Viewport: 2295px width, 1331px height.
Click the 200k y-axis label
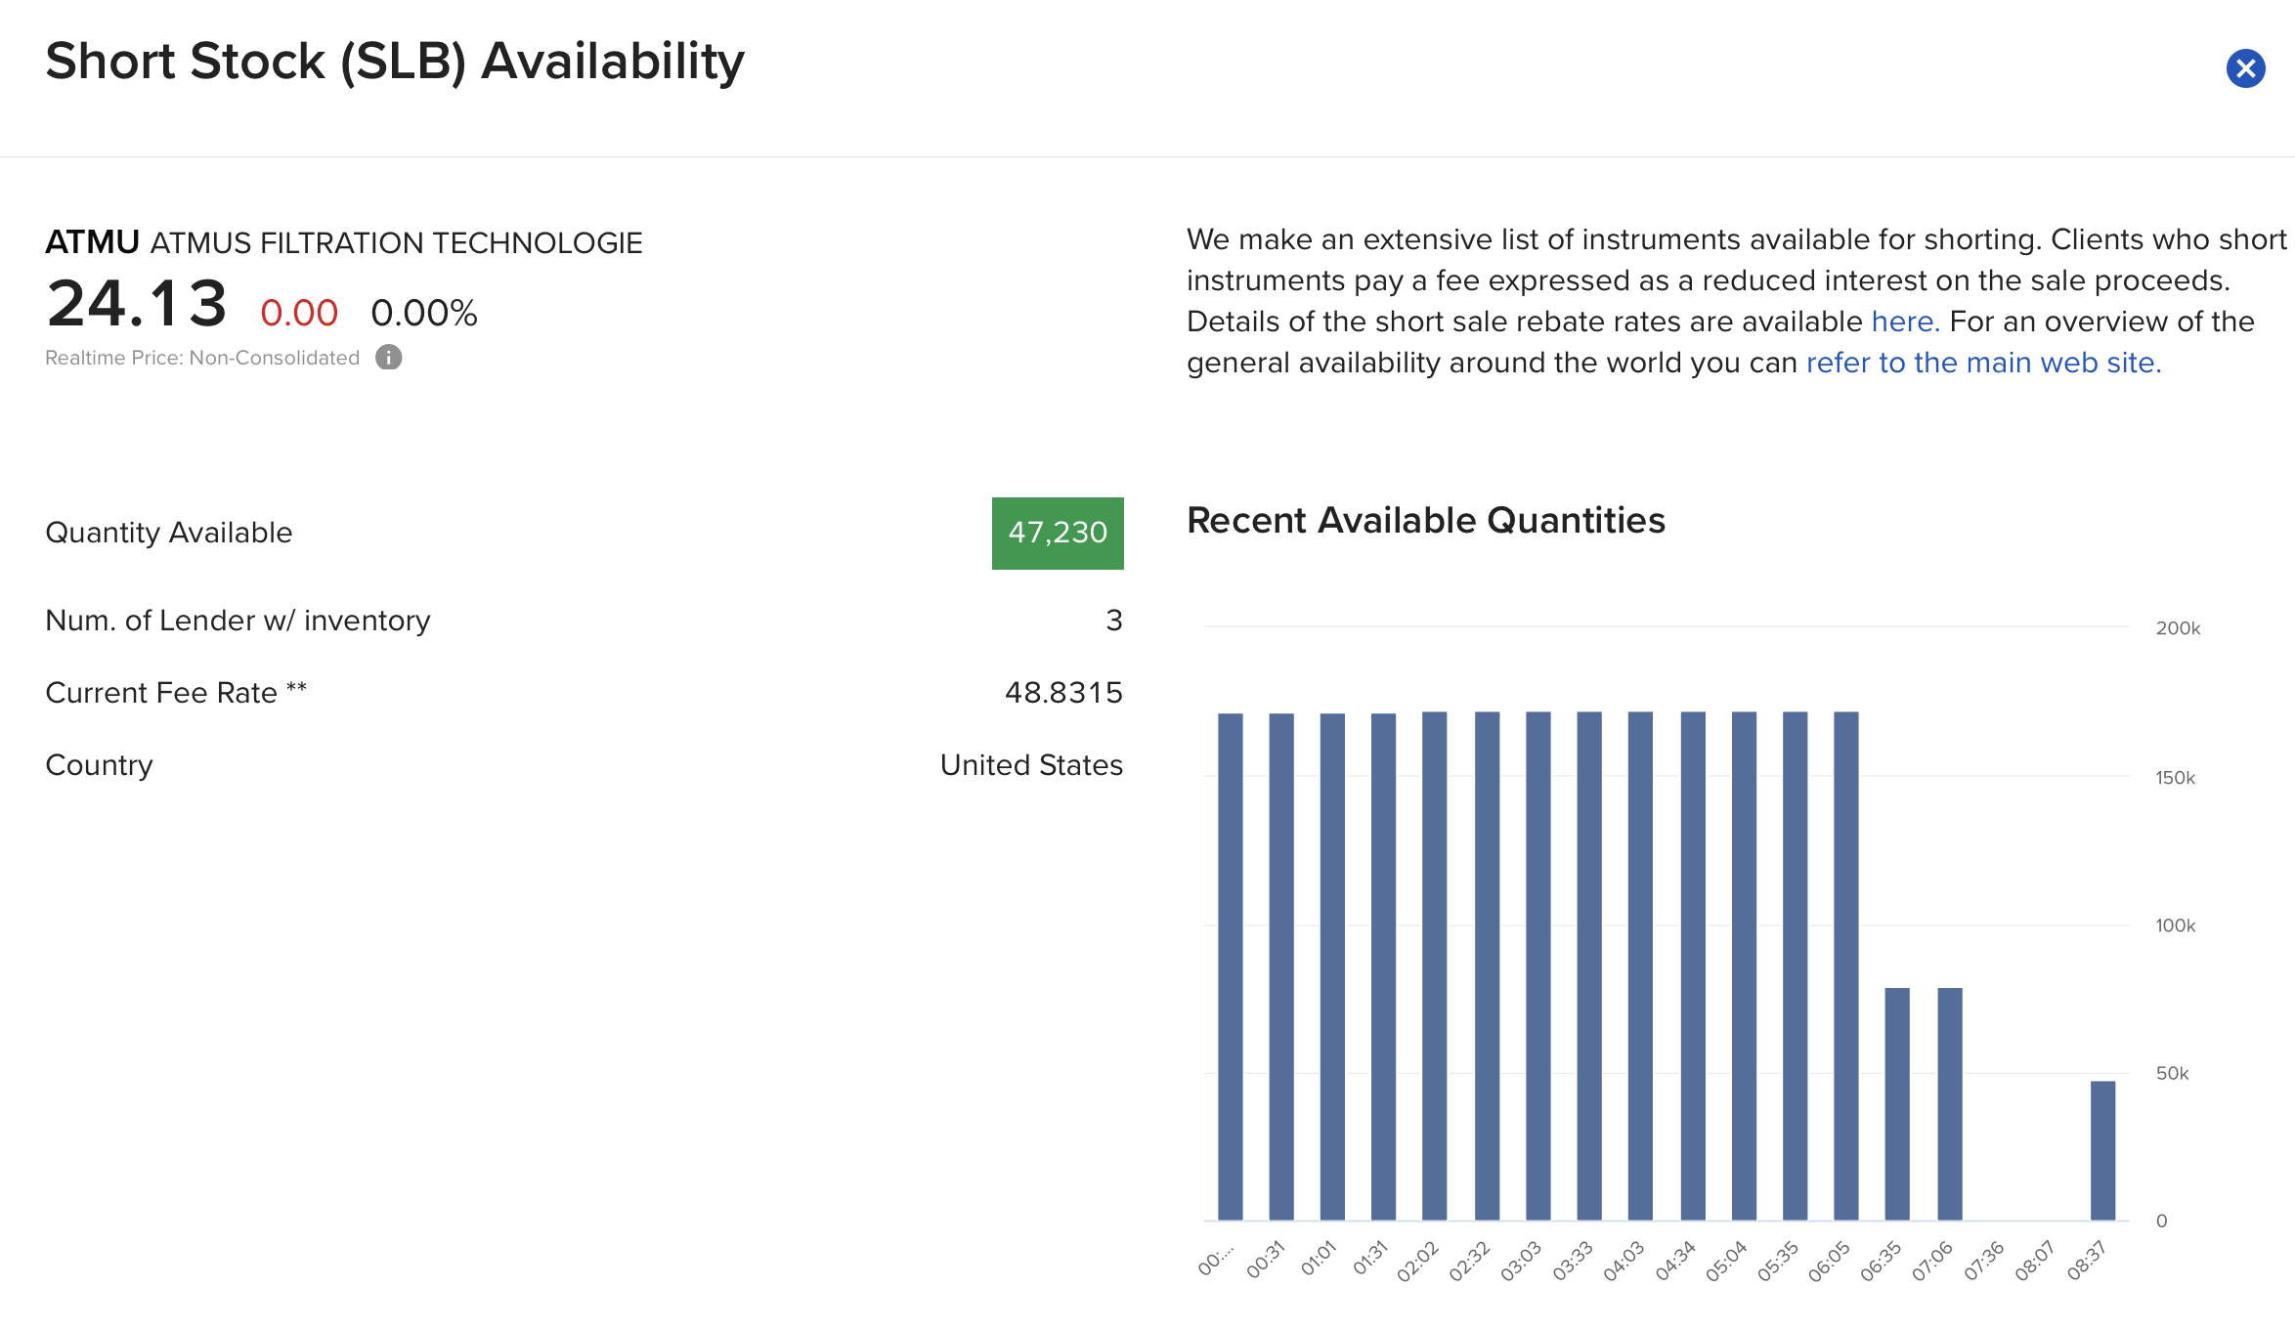pos(2178,628)
